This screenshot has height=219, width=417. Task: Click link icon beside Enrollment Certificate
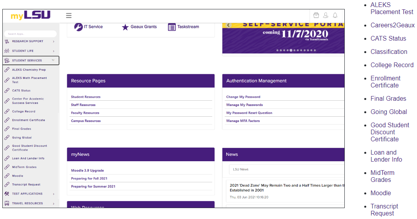[7, 120]
